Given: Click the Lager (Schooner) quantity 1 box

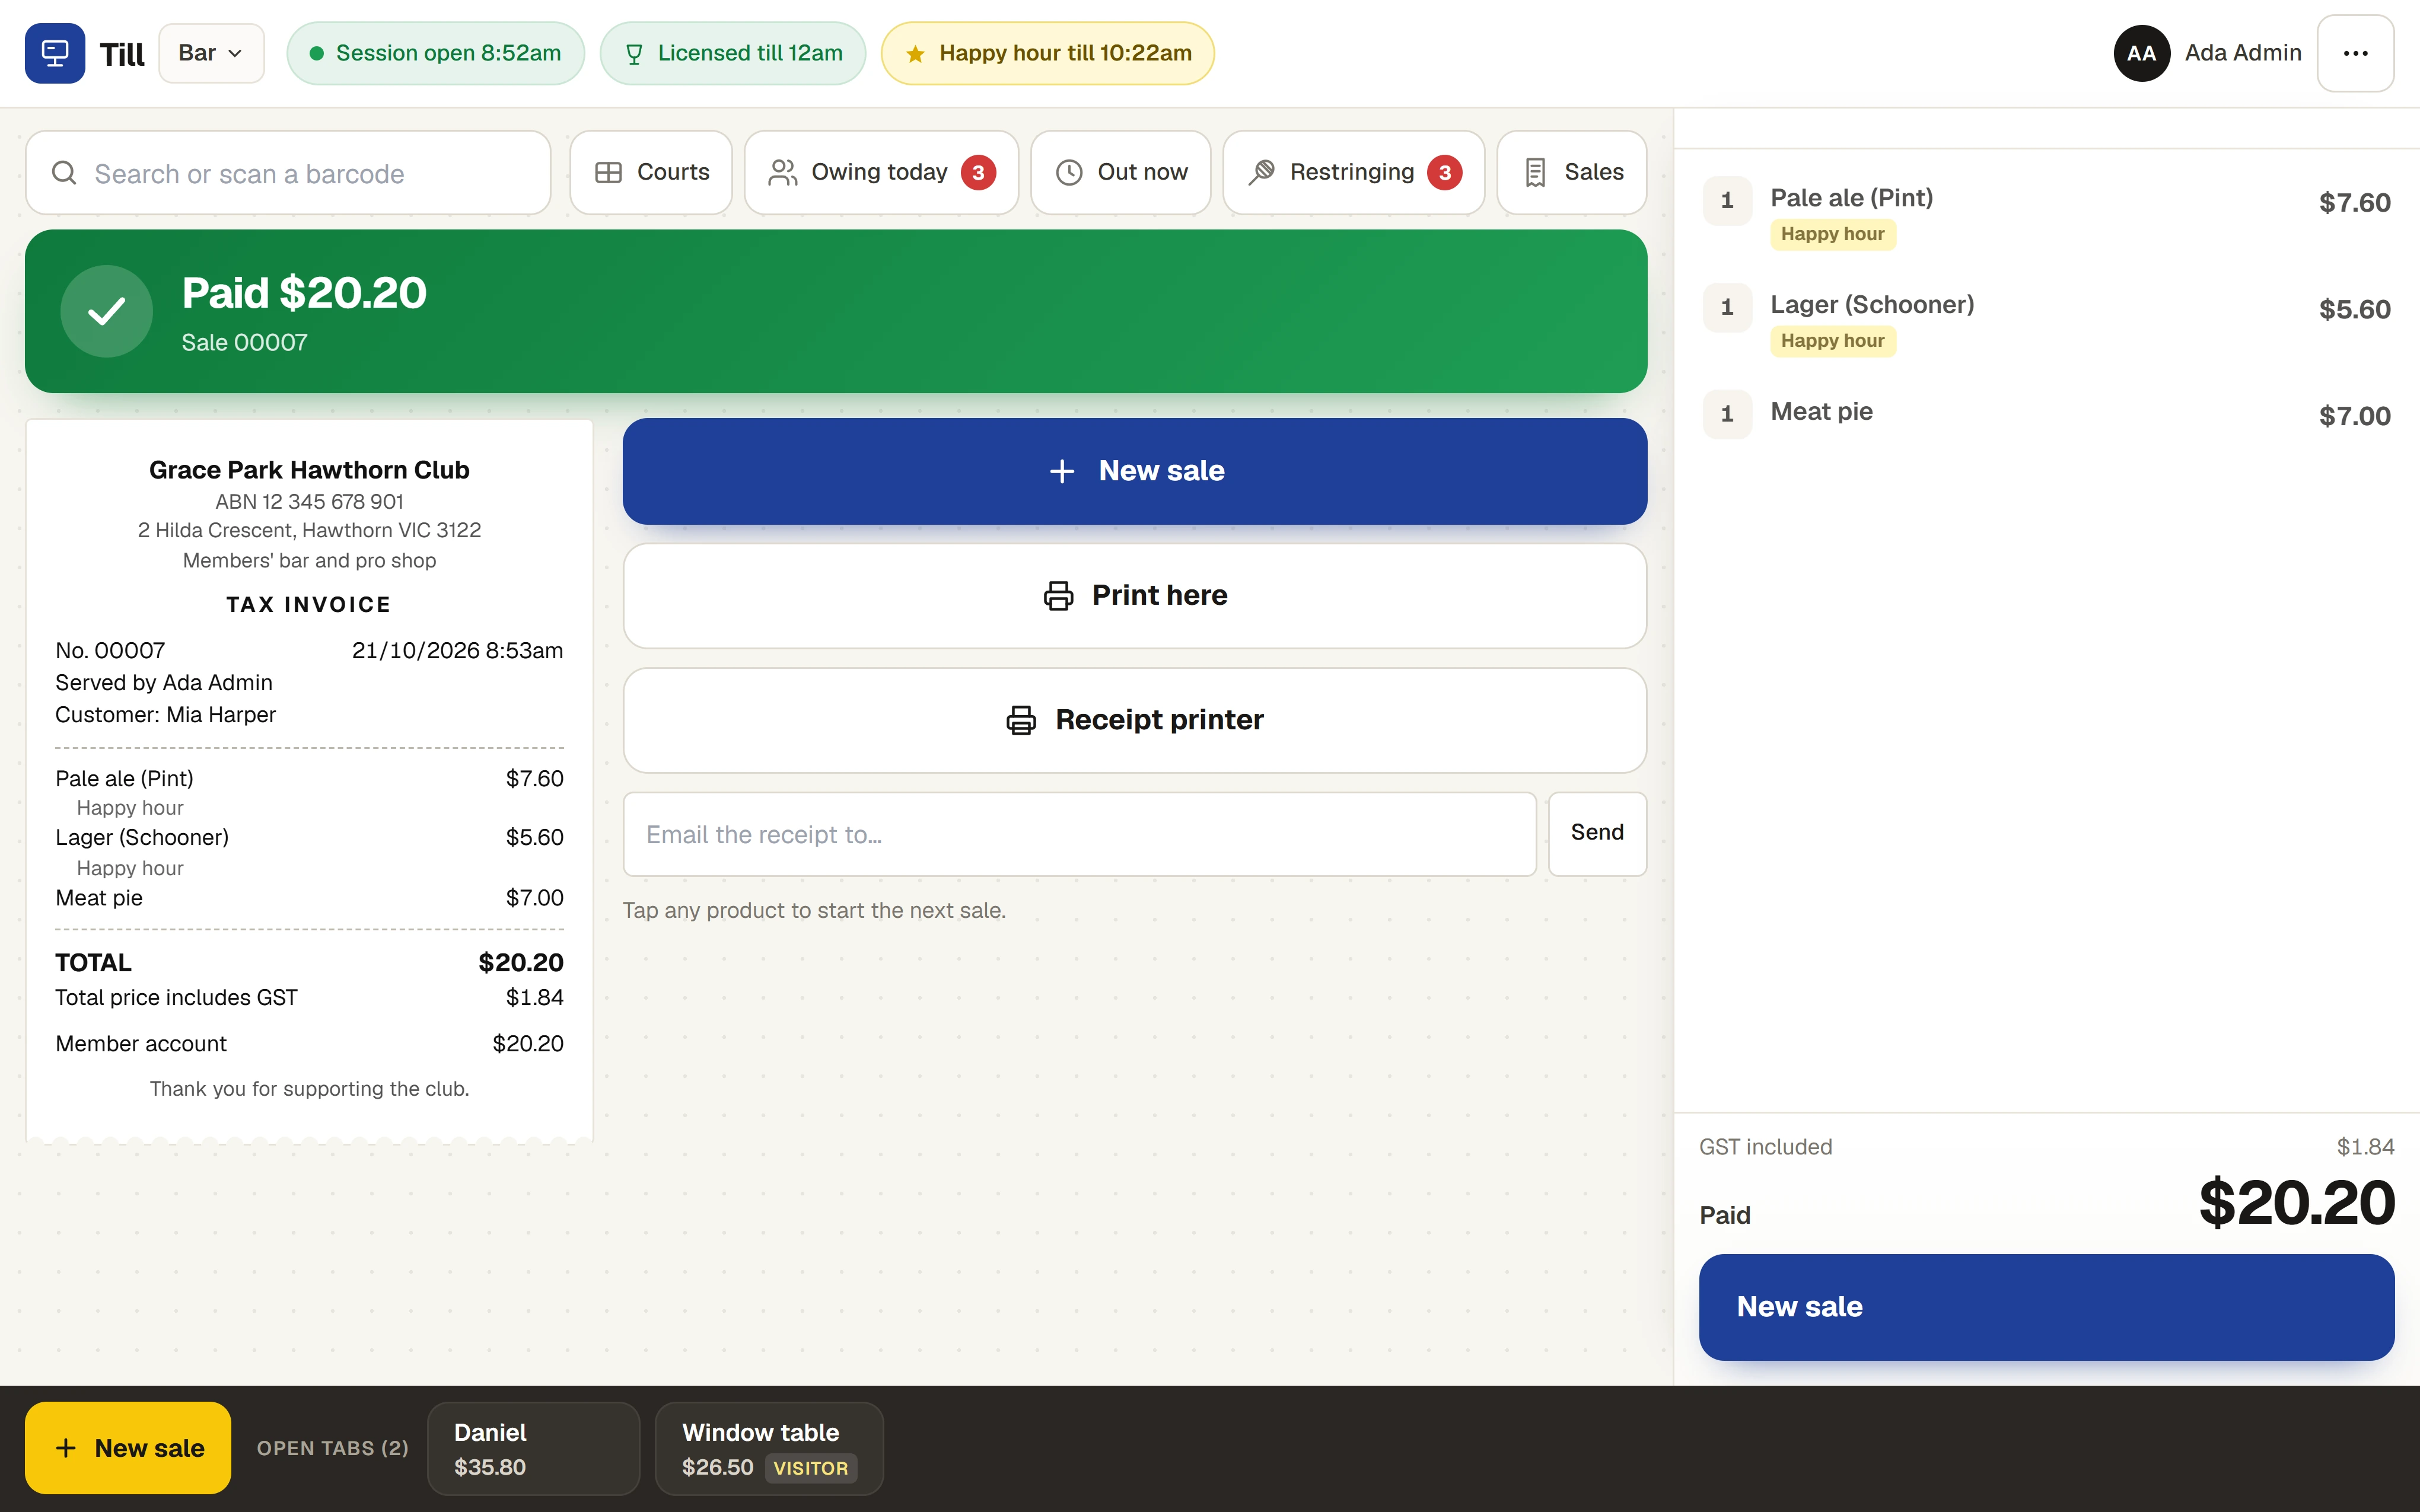Looking at the screenshot, I should pyautogui.click(x=1727, y=307).
